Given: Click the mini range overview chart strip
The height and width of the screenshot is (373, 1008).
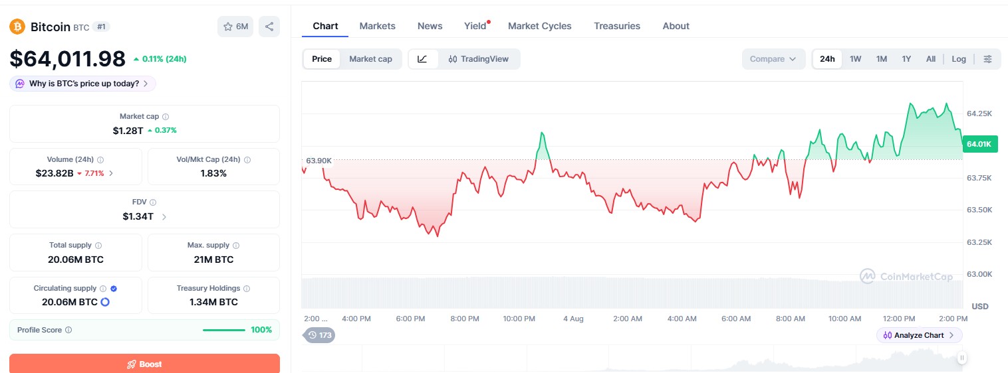Looking at the screenshot, I should point(632,358).
